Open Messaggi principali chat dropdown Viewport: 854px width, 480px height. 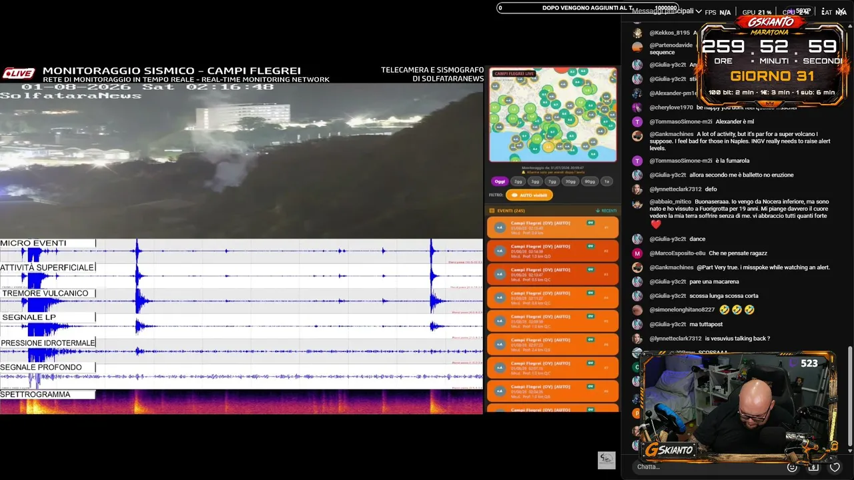point(667,11)
